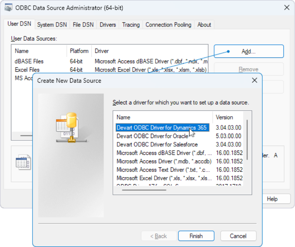295x247 pixels.
Task: Show the About tab
Action: coord(204,25)
